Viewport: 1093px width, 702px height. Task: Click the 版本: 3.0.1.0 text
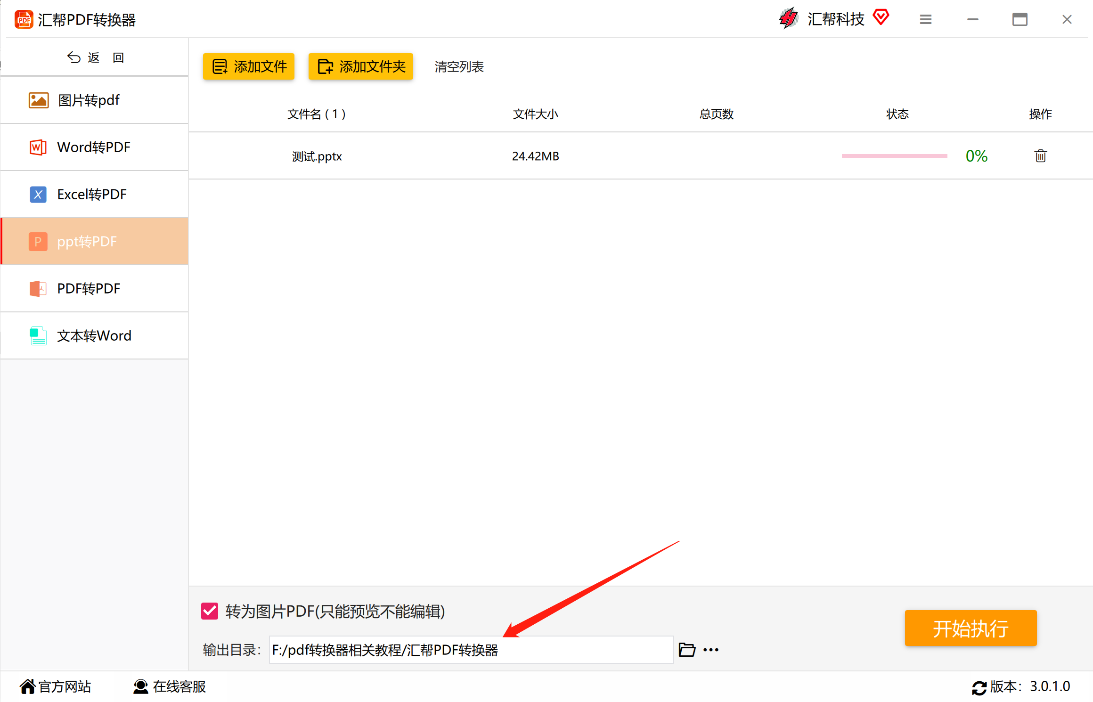[1030, 686]
